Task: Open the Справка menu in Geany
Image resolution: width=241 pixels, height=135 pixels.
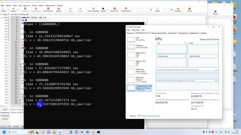Action: pyautogui.click(x=60, y=5)
